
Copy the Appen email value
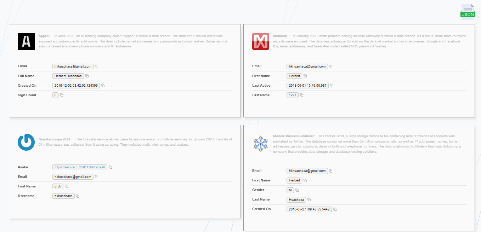(x=97, y=66)
